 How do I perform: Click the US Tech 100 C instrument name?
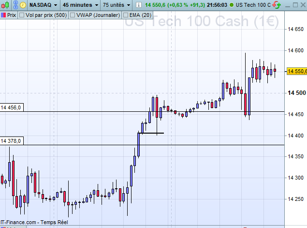253,5
